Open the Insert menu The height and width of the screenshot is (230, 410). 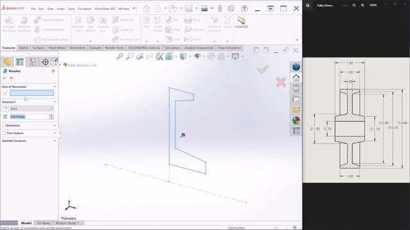(61, 8)
